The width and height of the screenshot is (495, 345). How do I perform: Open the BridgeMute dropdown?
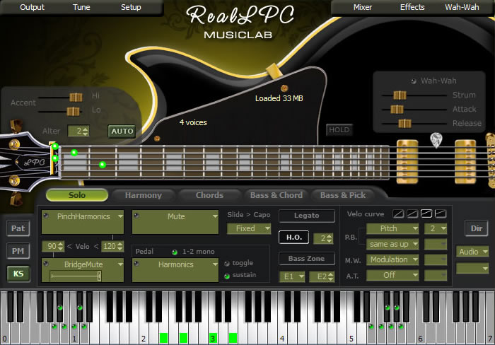tap(120, 264)
